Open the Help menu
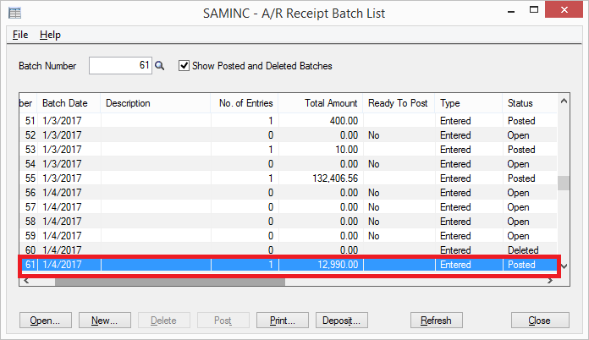Viewport: 589px width, 340px height. [50, 35]
